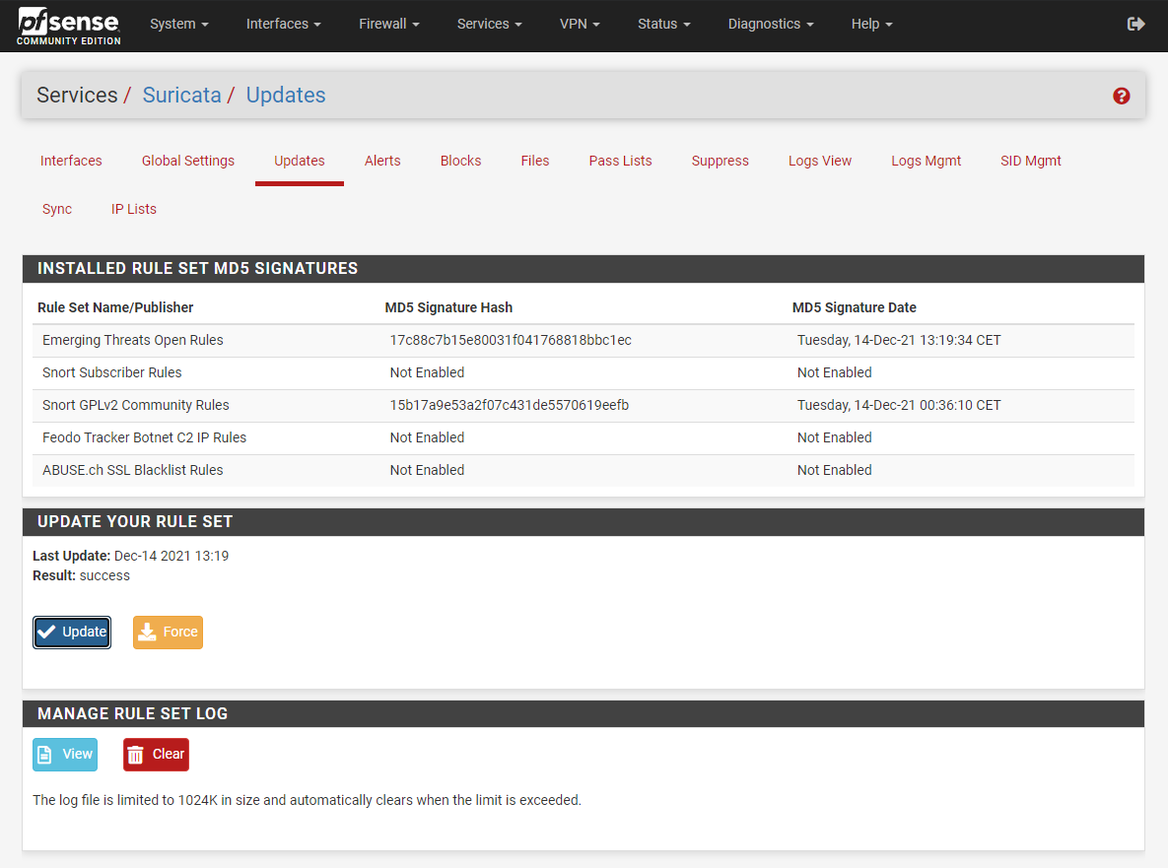Click the logout arrow icon
This screenshot has width=1168, height=868.
[1135, 24]
